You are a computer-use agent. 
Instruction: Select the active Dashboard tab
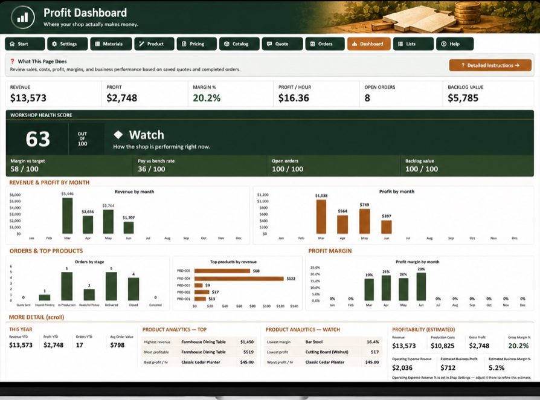click(x=369, y=44)
